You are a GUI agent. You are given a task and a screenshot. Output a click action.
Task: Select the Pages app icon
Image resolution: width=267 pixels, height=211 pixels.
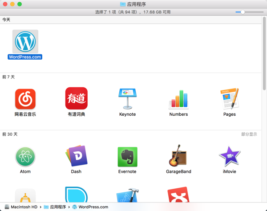[230, 99]
